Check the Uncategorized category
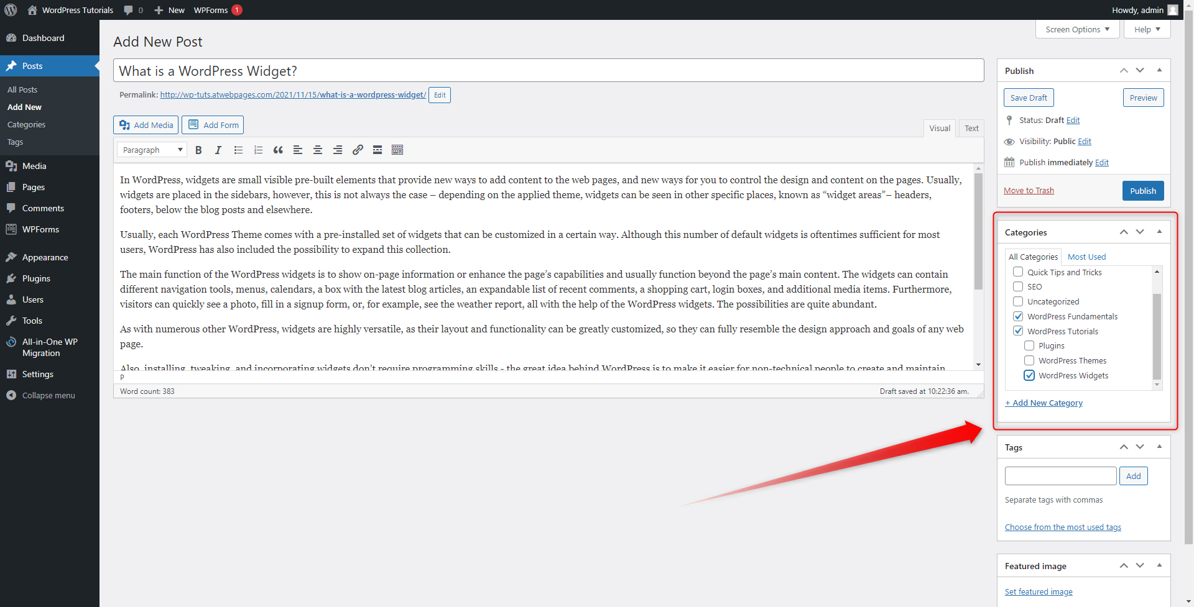The width and height of the screenshot is (1194, 607). [x=1018, y=301]
